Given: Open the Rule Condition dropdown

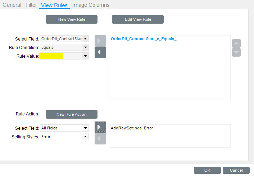Looking at the screenshot, I should [85, 47].
